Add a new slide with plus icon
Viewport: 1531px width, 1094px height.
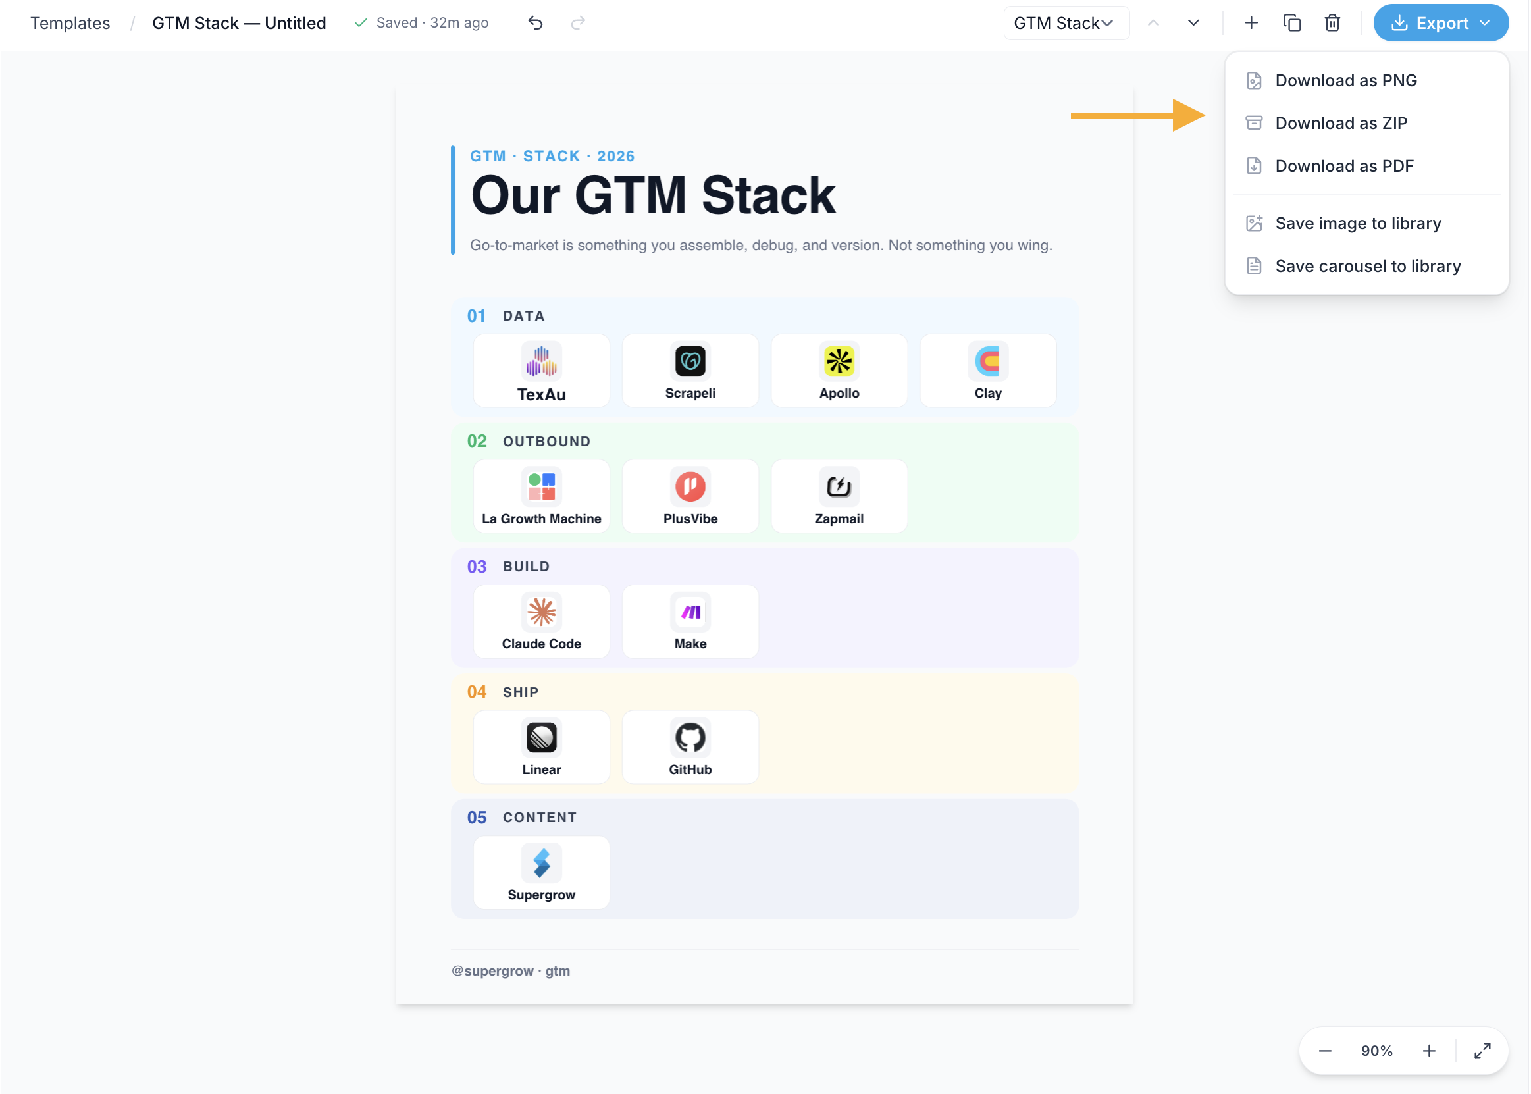pyautogui.click(x=1251, y=23)
